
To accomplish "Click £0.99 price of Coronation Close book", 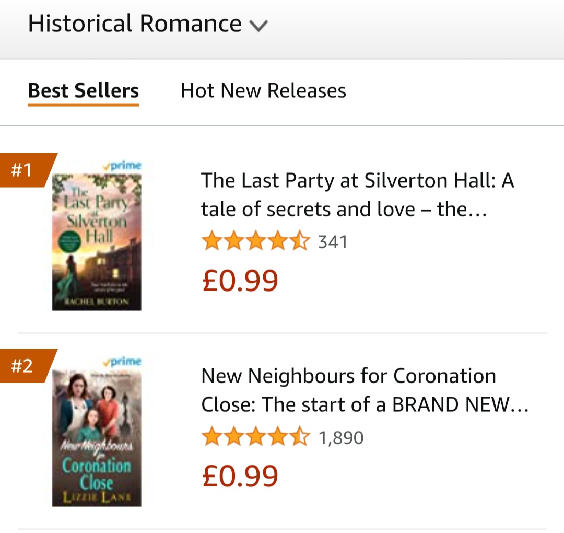I will coord(240,476).
